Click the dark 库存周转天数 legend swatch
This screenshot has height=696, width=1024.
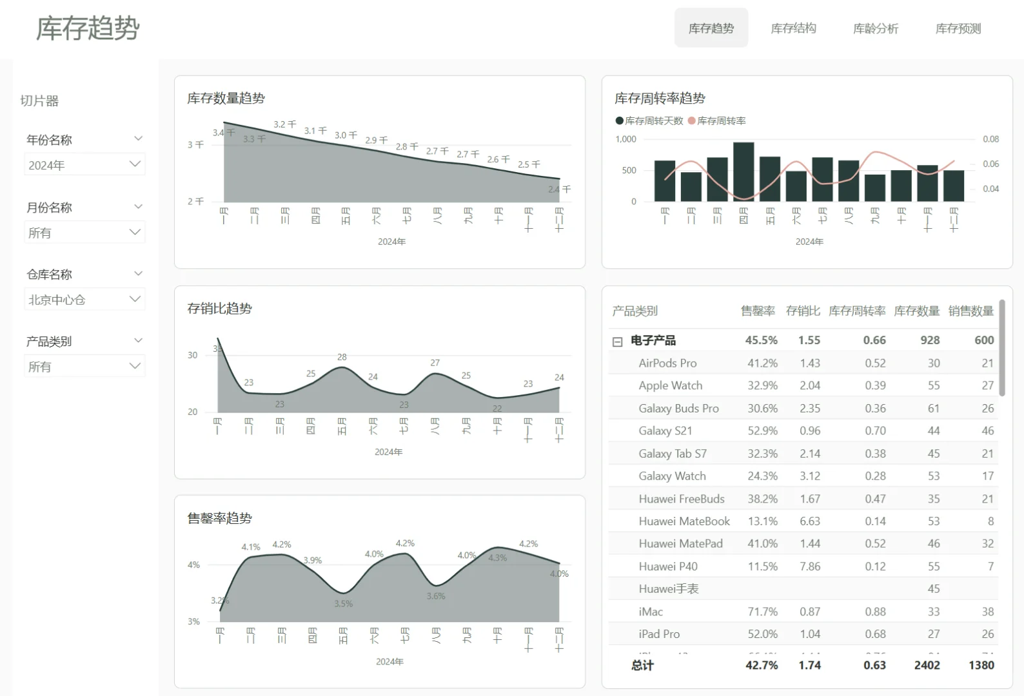pos(620,121)
